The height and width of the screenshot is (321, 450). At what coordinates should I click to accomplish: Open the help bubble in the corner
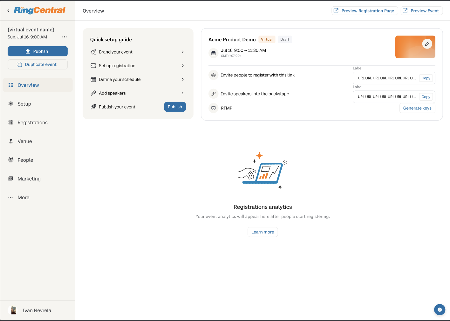440,310
